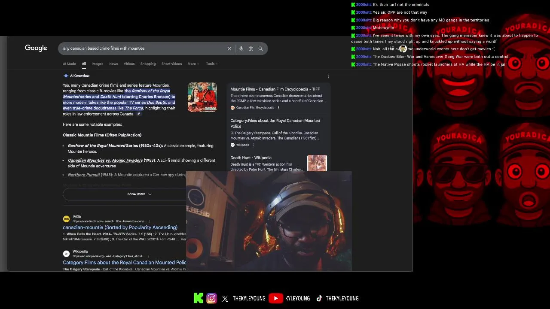Click Canadian Film Encyclopedia favicon in sidebar
Image resolution: width=550 pixels, height=309 pixels.
point(232,108)
